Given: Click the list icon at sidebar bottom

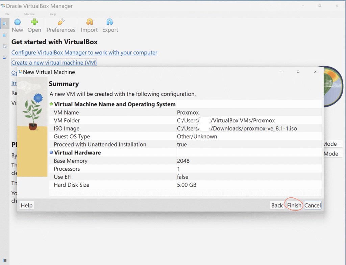Looking at the screenshot, I should click(x=4, y=260).
